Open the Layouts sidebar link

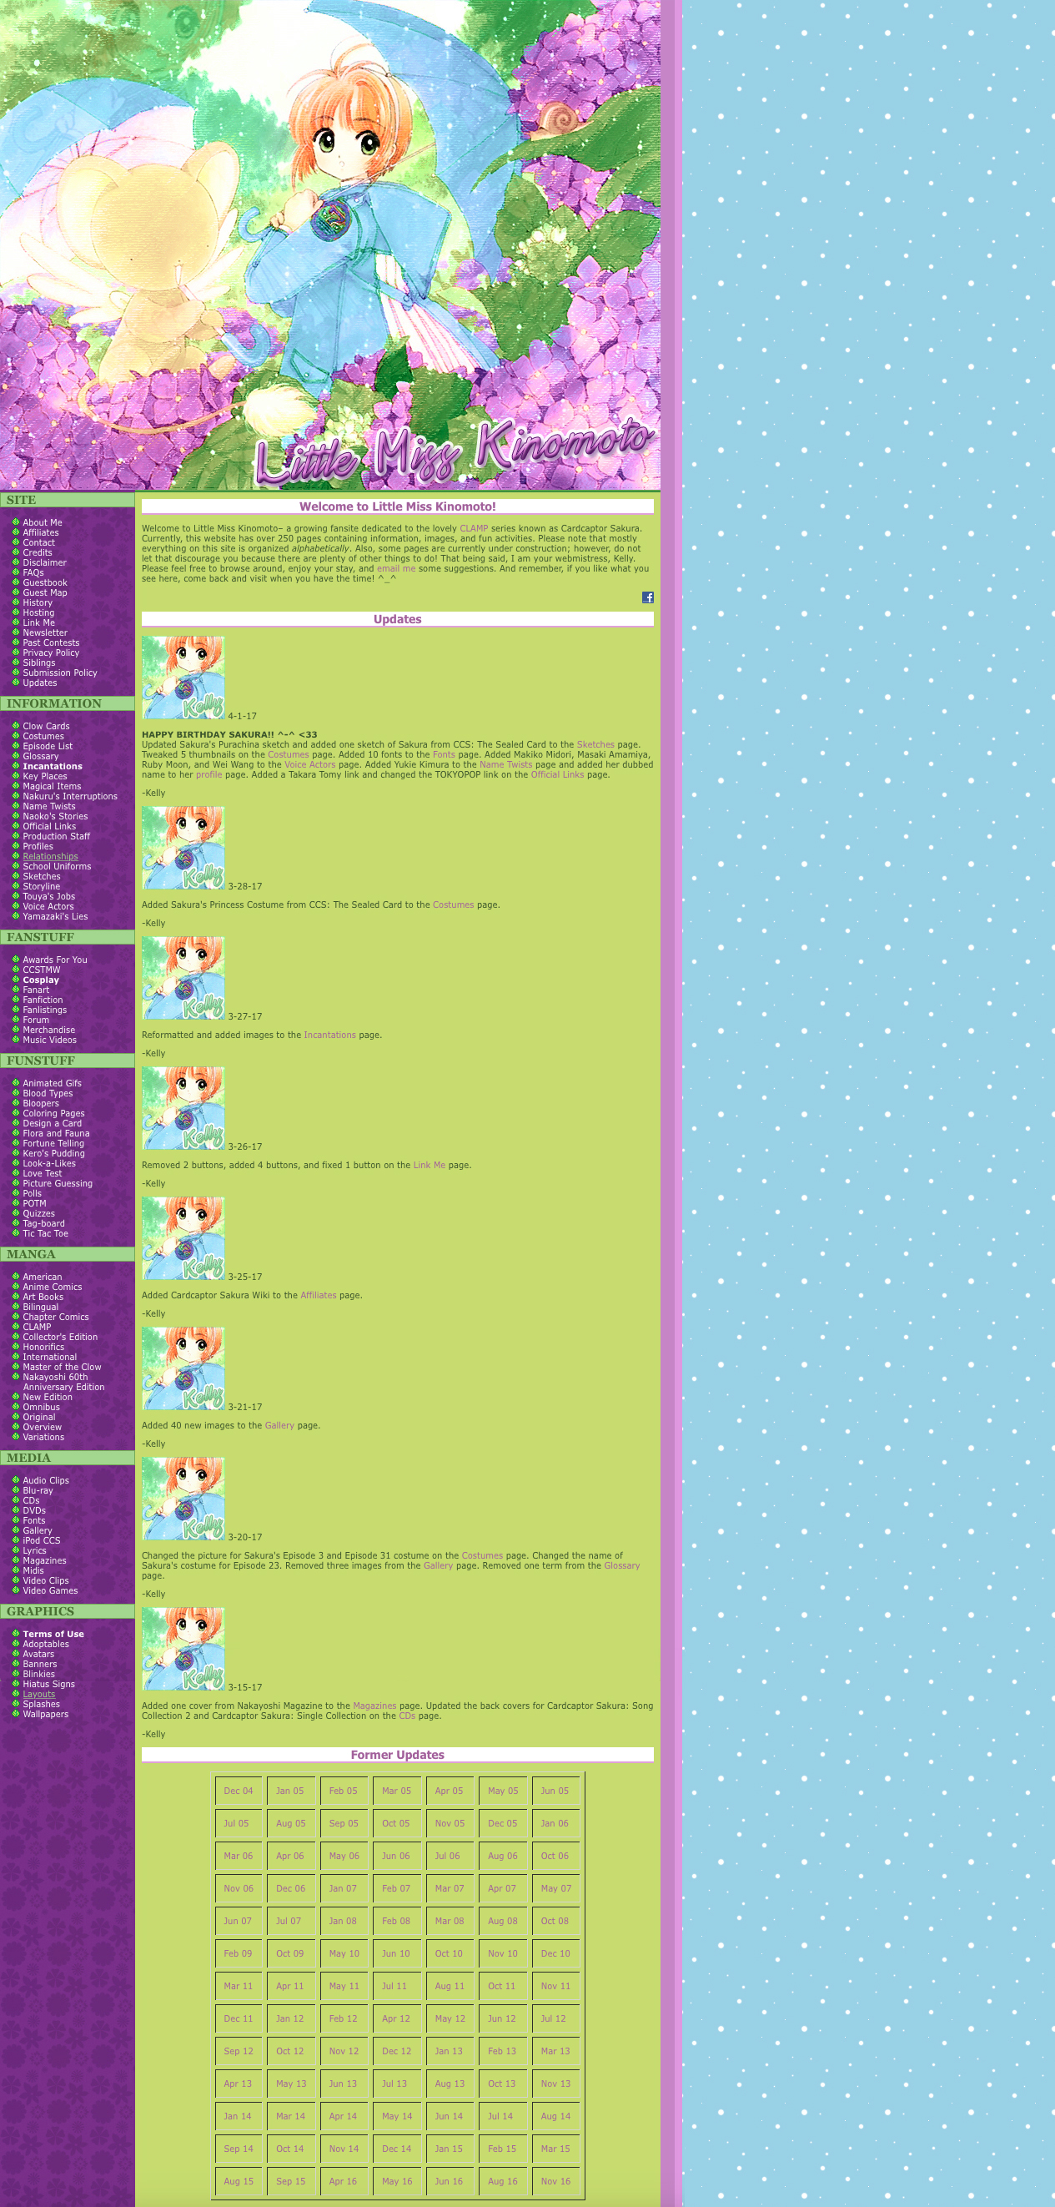pyautogui.click(x=38, y=1695)
